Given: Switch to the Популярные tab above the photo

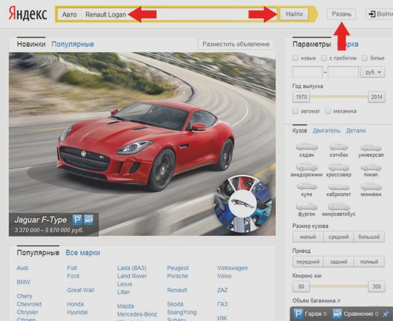Looking at the screenshot, I should (x=72, y=44).
